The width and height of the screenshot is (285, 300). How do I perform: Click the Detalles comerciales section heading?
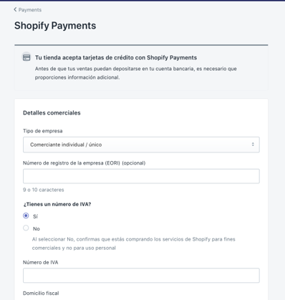[x=52, y=113]
